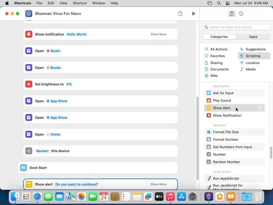Select Format File Size action
Image resolution: width=273 pixels, height=205 pixels.
click(234, 132)
